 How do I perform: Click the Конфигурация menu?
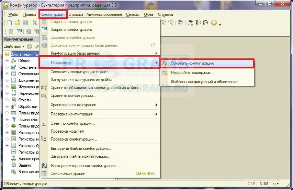click(53, 14)
